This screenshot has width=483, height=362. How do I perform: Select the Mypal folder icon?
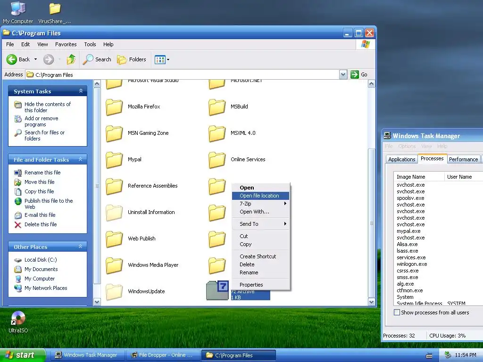pos(114,160)
